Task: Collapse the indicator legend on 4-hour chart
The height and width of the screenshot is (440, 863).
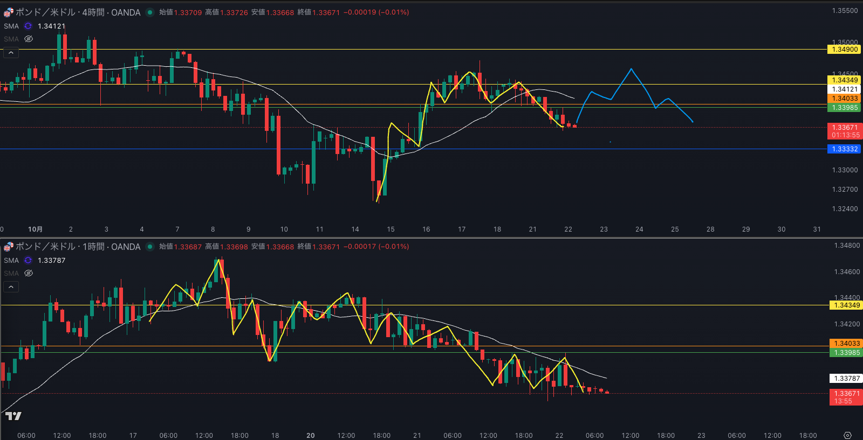Action: tap(11, 53)
